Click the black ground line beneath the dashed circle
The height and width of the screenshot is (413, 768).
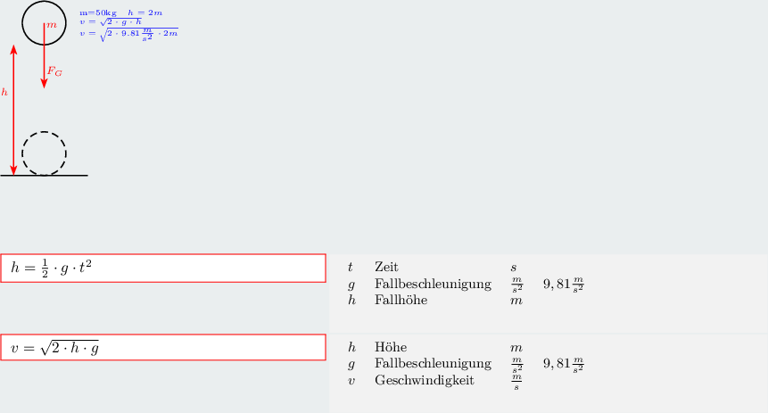click(44, 175)
